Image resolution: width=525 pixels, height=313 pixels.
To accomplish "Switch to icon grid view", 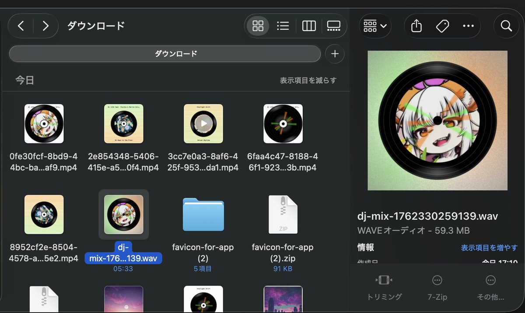I will point(258,26).
